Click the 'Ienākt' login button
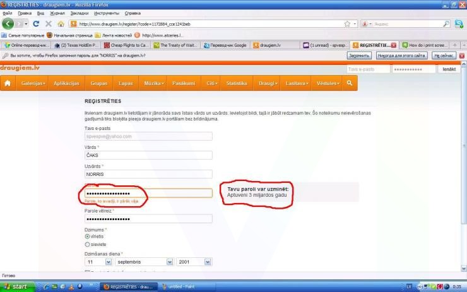Image resolution: width=467 pixels, height=292 pixels. 449,69
